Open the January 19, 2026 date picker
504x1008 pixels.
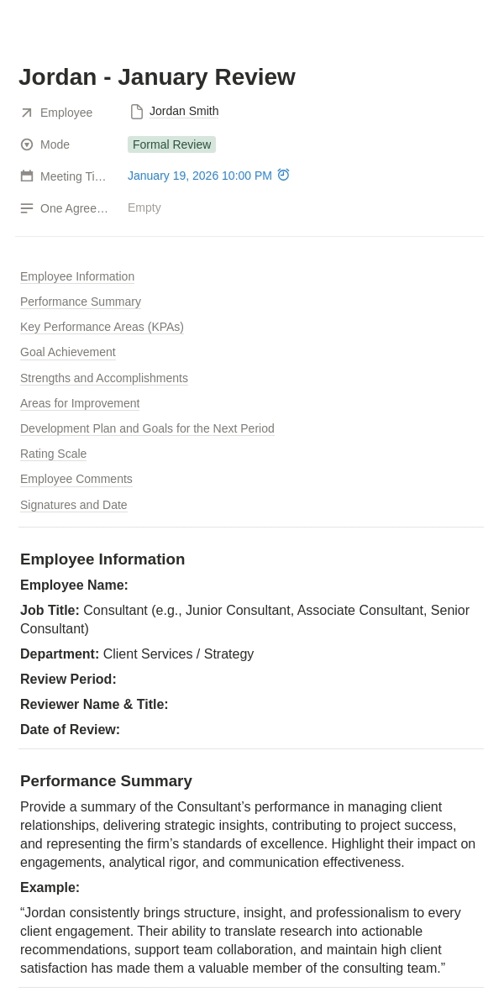199,176
